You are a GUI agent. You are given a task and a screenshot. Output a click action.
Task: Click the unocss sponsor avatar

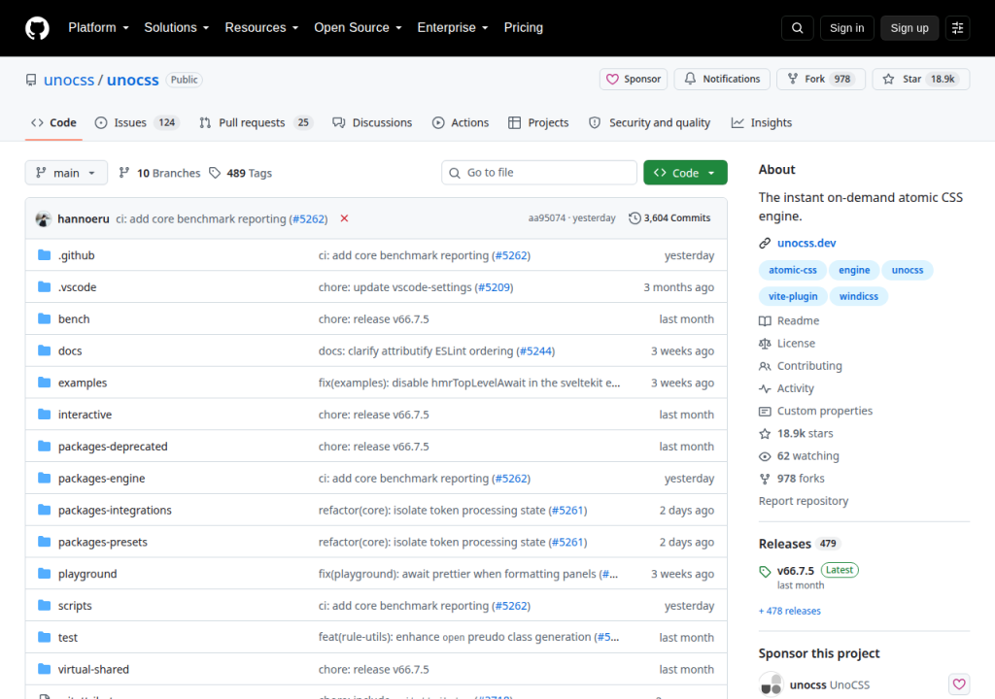771,684
